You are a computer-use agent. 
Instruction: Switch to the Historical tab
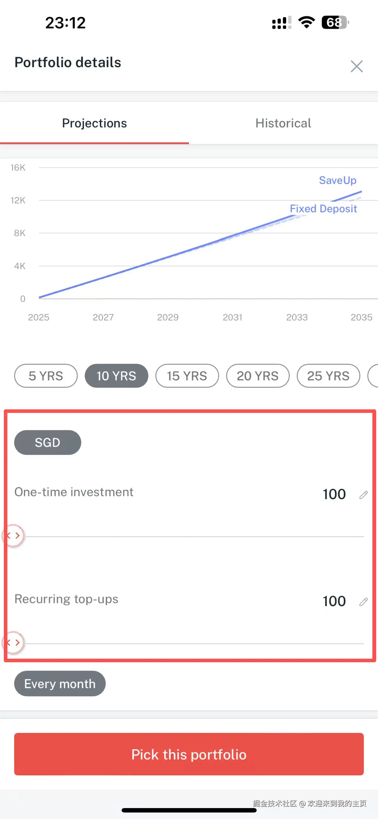point(283,123)
